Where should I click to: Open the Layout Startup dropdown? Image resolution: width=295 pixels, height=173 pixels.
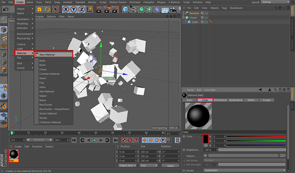point(275,2)
